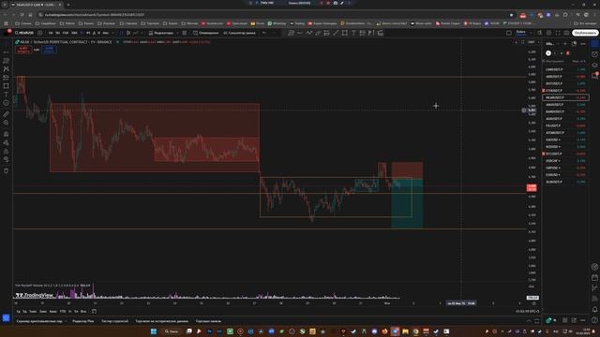This screenshot has height=337, width=600.
Task: Open the Тестер стратегий tab
Action: click(x=114, y=321)
